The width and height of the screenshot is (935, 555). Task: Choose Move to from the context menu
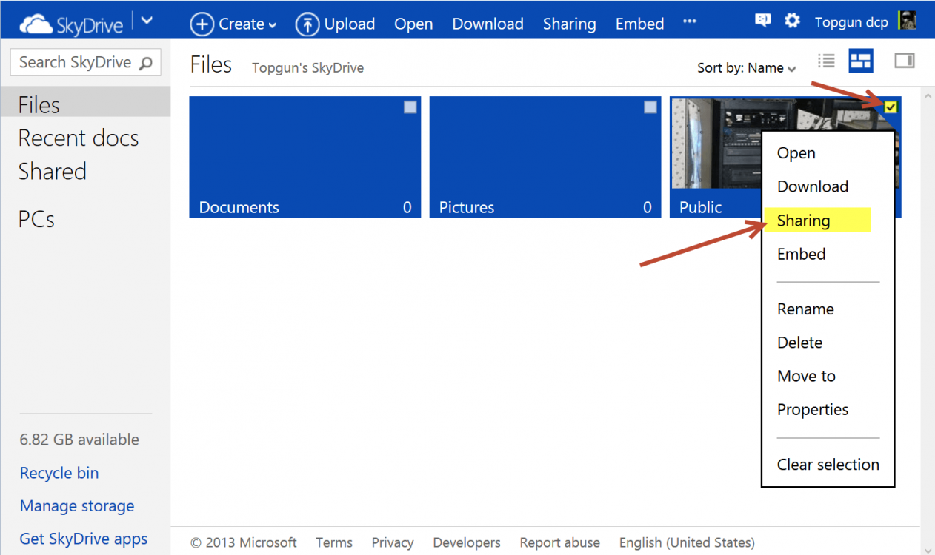pyautogui.click(x=806, y=376)
